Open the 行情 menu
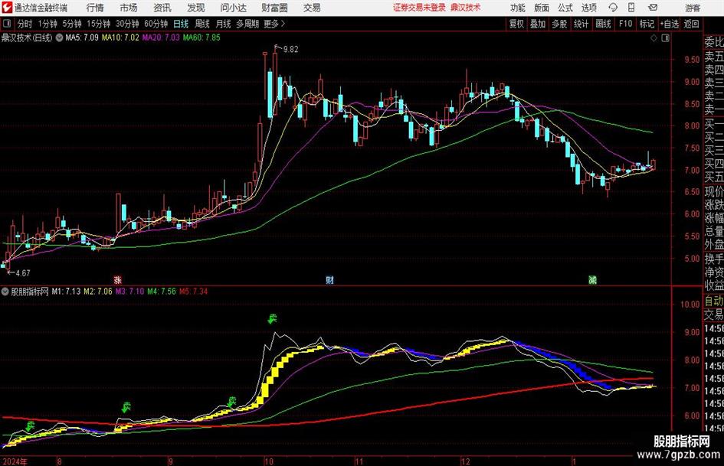 click(95, 8)
